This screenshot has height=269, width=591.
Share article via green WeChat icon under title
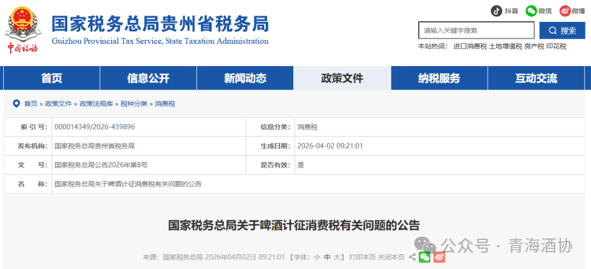point(425,257)
